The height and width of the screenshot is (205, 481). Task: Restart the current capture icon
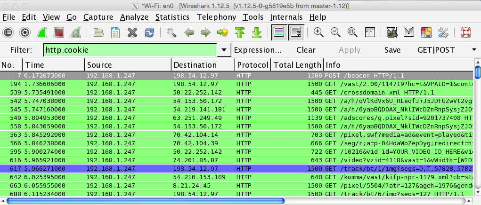(75, 32)
